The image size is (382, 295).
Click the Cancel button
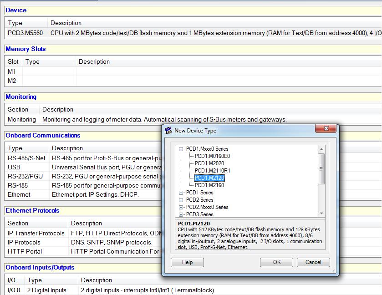tap(313, 262)
